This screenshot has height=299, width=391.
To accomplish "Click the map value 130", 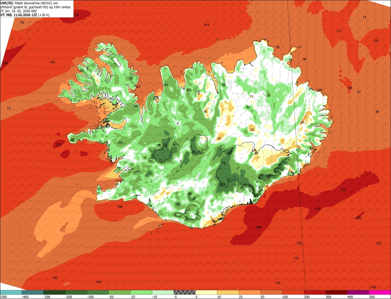I will (98, 282).
